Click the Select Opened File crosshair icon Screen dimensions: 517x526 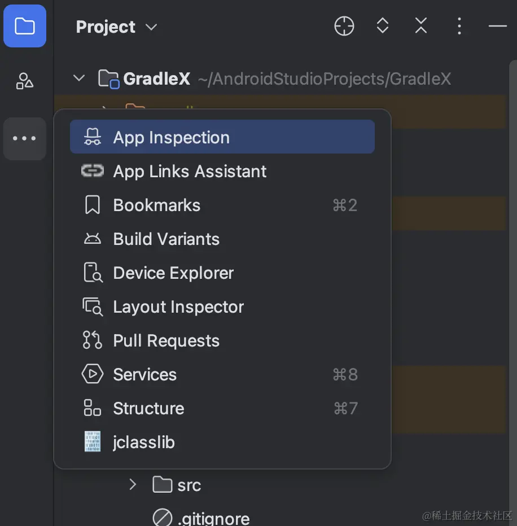(344, 26)
